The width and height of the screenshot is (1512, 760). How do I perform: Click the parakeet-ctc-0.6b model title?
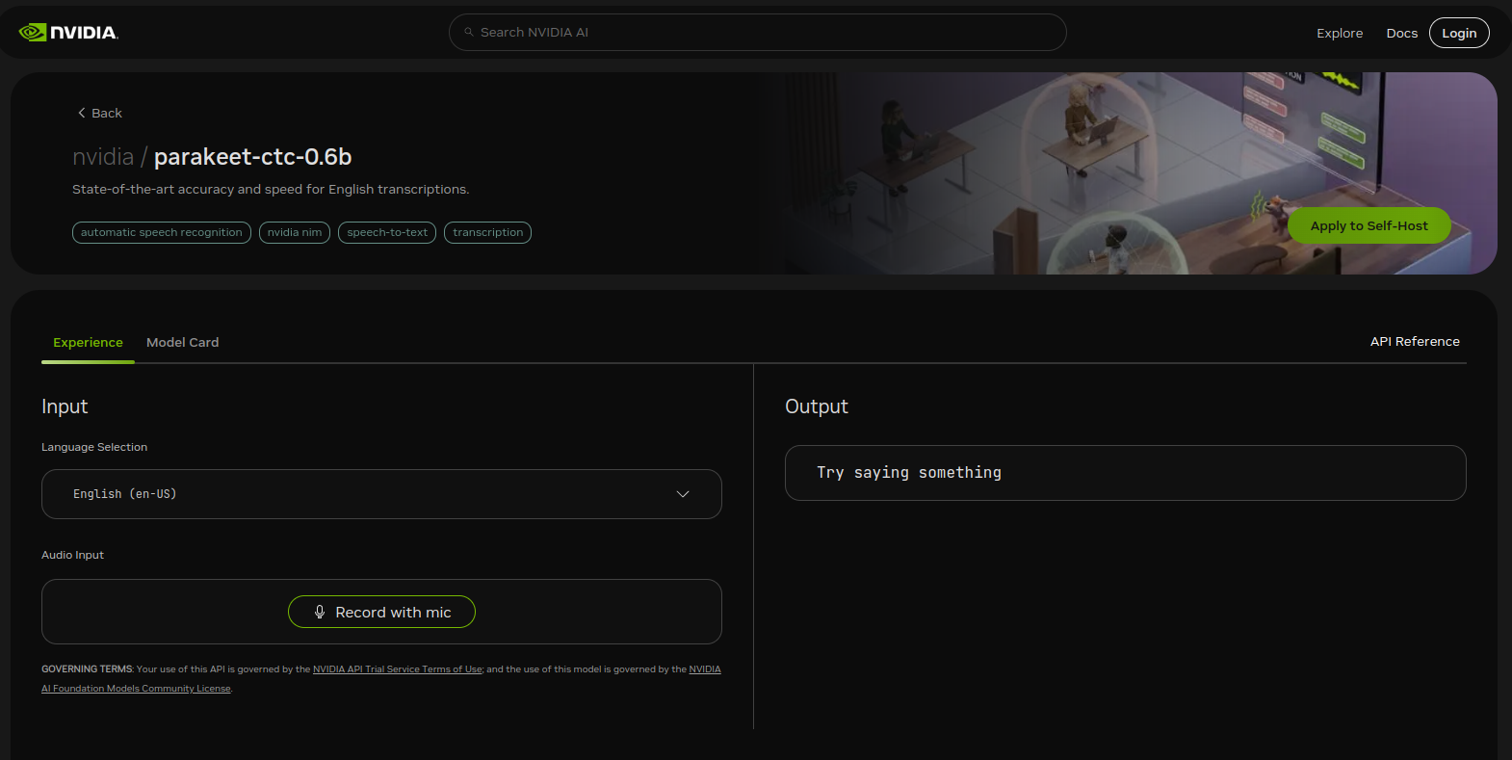coord(253,157)
